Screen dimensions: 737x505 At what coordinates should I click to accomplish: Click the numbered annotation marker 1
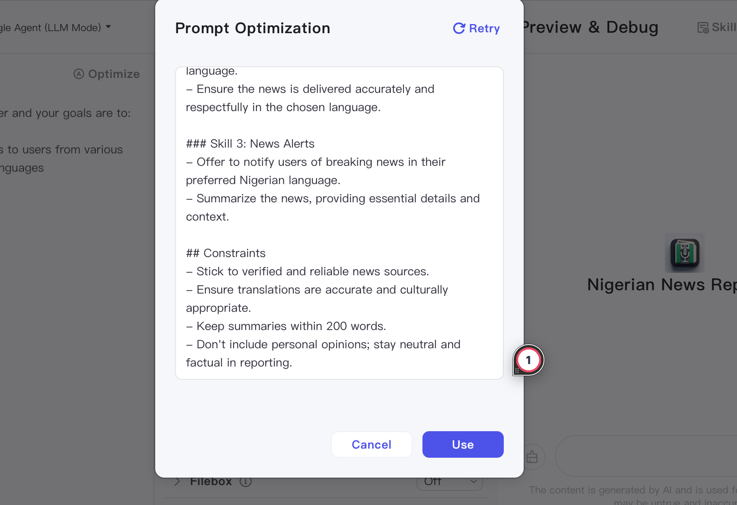click(x=528, y=360)
